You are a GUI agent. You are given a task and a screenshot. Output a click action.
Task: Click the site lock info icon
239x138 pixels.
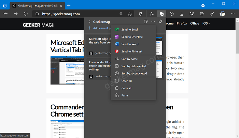(x=37, y=14)
